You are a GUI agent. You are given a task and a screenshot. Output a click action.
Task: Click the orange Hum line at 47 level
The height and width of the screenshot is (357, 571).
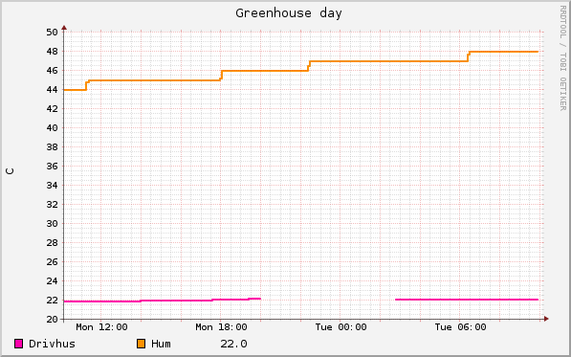click(x=388, y=61)
